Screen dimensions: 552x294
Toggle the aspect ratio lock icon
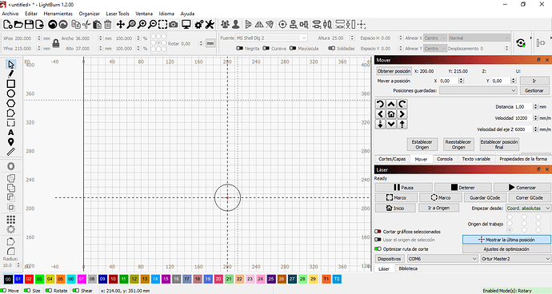pyautogui.click(x=56, y=43)
